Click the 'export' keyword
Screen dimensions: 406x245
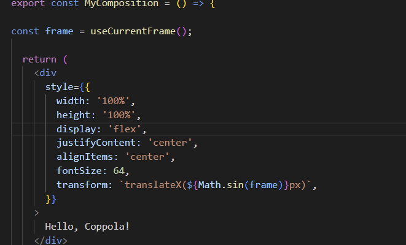point(28,4)
